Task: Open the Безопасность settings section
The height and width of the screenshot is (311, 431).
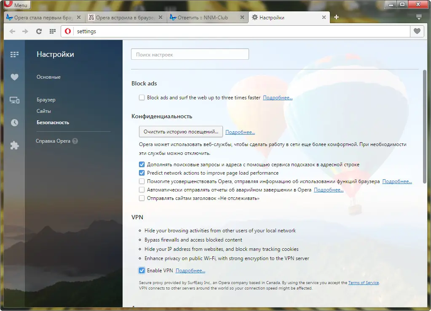Action: tap(53, 122)
